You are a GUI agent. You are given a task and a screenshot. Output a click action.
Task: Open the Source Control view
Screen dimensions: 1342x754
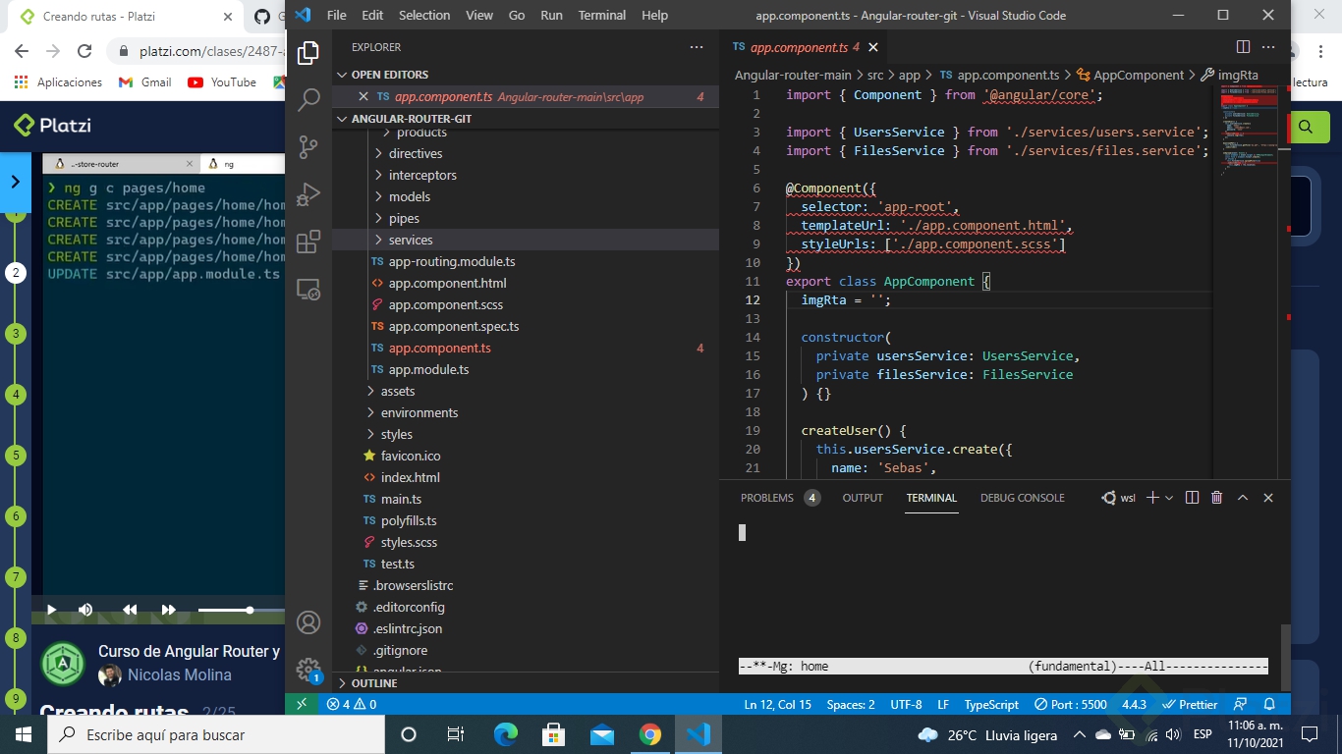308,147
